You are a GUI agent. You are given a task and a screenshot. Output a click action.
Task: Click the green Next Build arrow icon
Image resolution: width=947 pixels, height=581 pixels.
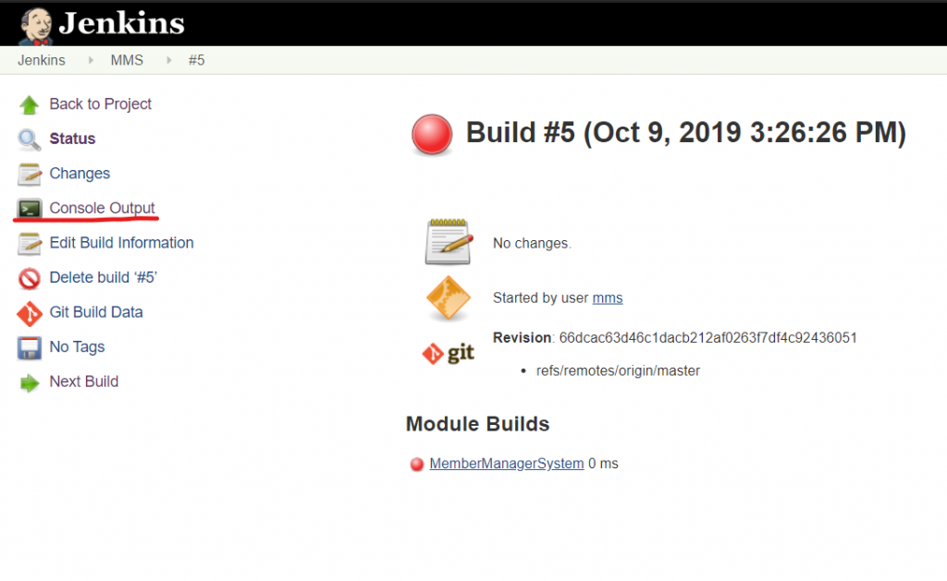[30, 382]
